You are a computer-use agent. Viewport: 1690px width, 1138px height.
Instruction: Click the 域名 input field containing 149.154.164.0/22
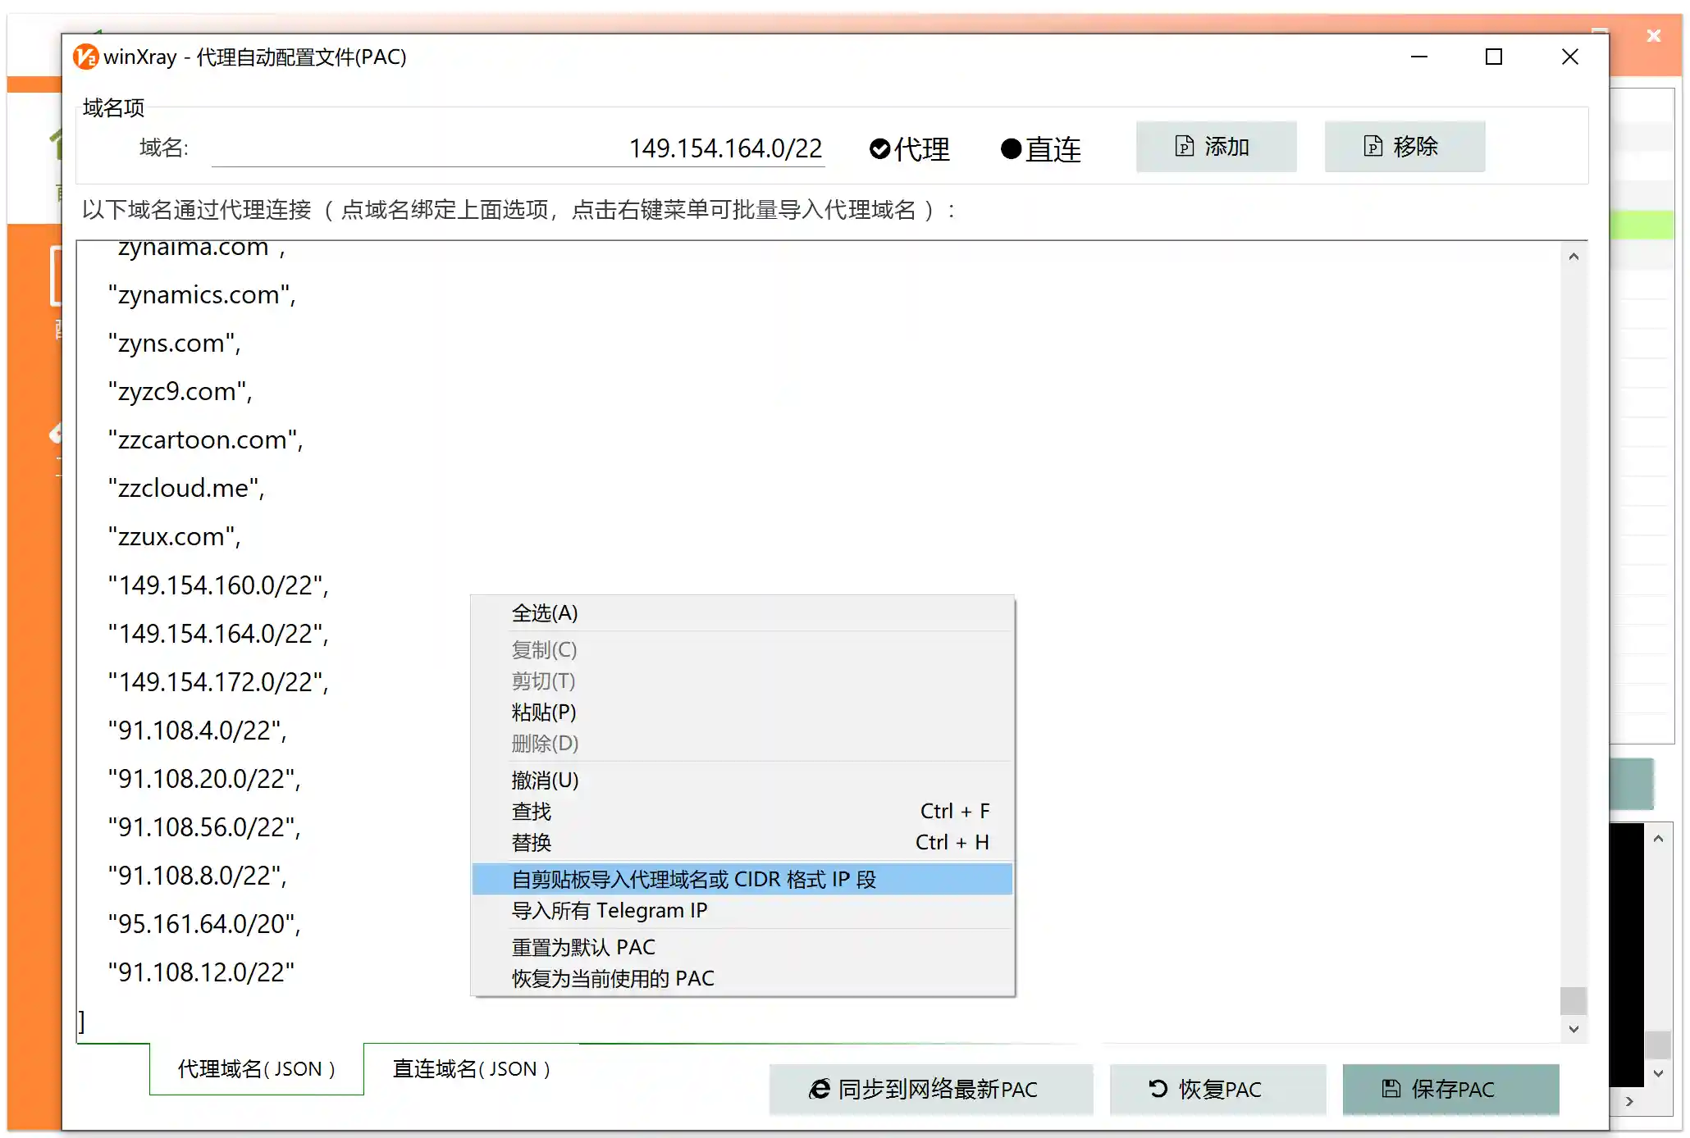(x=518, y=148)
